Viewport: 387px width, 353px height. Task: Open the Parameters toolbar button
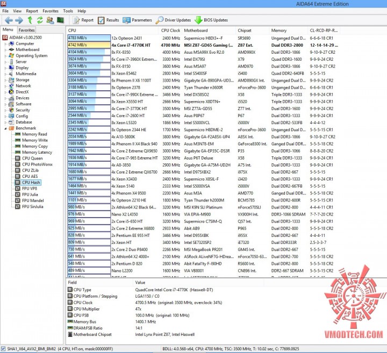coord(137,20)
